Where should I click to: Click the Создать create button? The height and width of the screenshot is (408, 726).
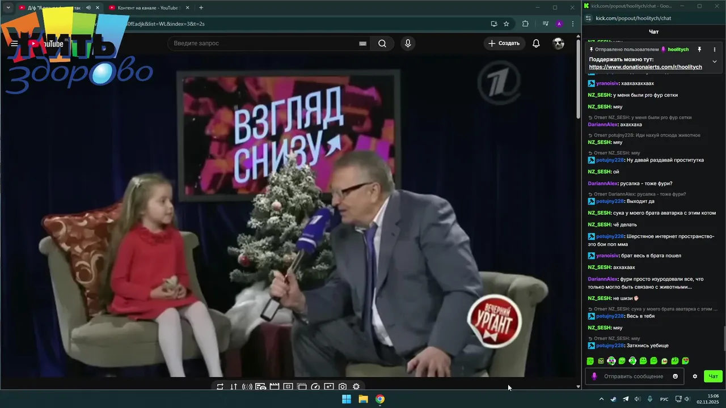tap(504, 44)
